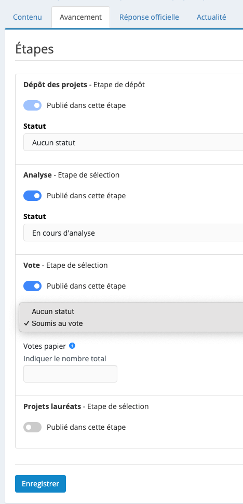Screen dimensions: 243x504
Task: Open the Avancement tab
Action: [80, 17]
